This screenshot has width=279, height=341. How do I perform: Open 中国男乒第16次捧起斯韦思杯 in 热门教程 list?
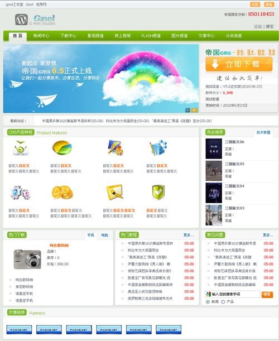150,243
